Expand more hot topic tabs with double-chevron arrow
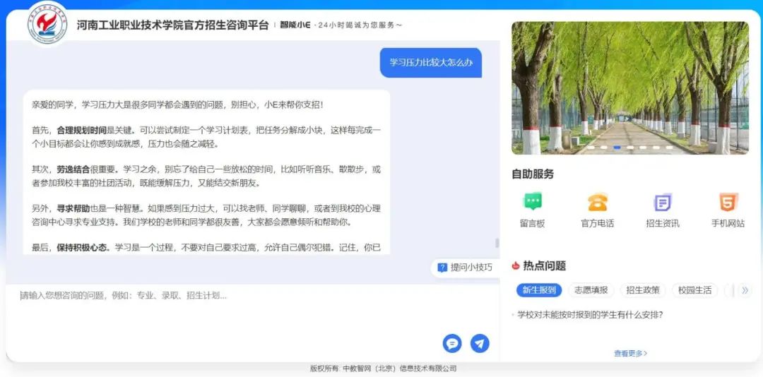Viewport: 763px width, 377px height. (744, 290)
